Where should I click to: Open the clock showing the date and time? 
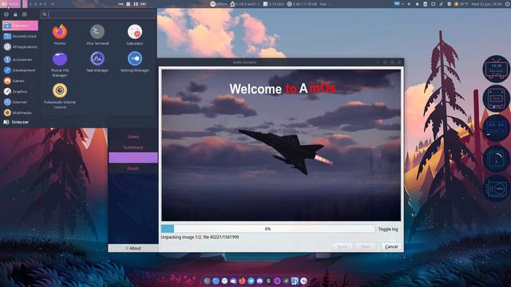[x=486, y=4]
